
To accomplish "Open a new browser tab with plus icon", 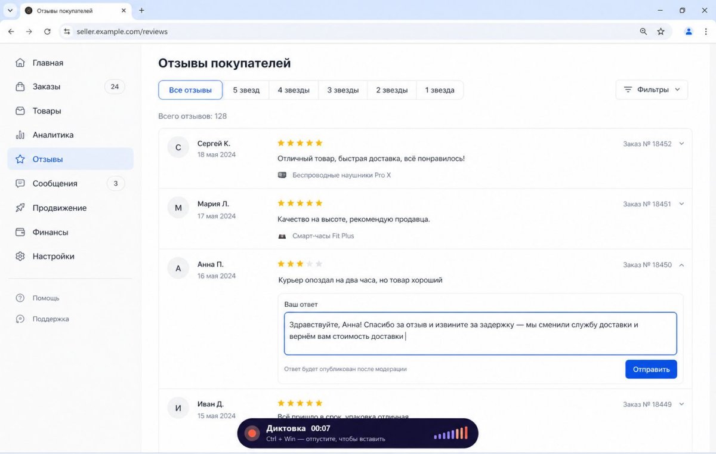I will pyautogui.click(x=141, y=10).
